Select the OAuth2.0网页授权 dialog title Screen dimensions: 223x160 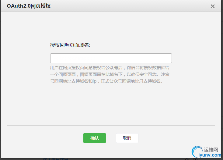click(29, 6)
